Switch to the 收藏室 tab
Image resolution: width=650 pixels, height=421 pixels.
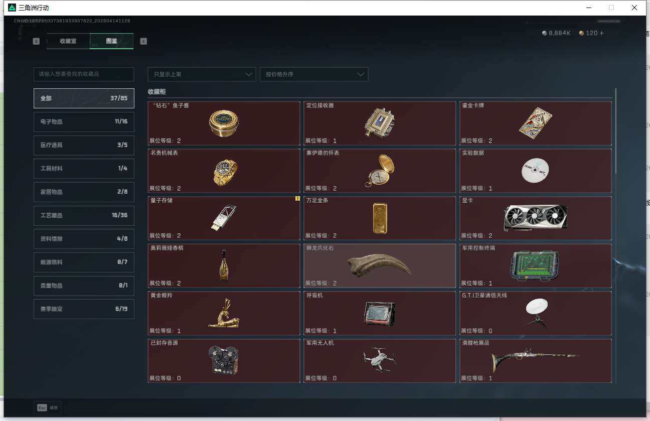click(x=68, y=41)
